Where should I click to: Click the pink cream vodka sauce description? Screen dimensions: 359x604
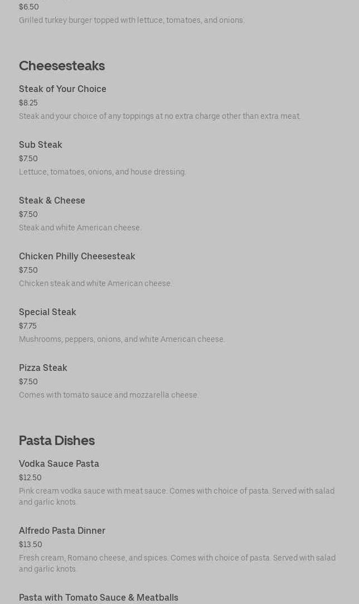tap(177, 496)
